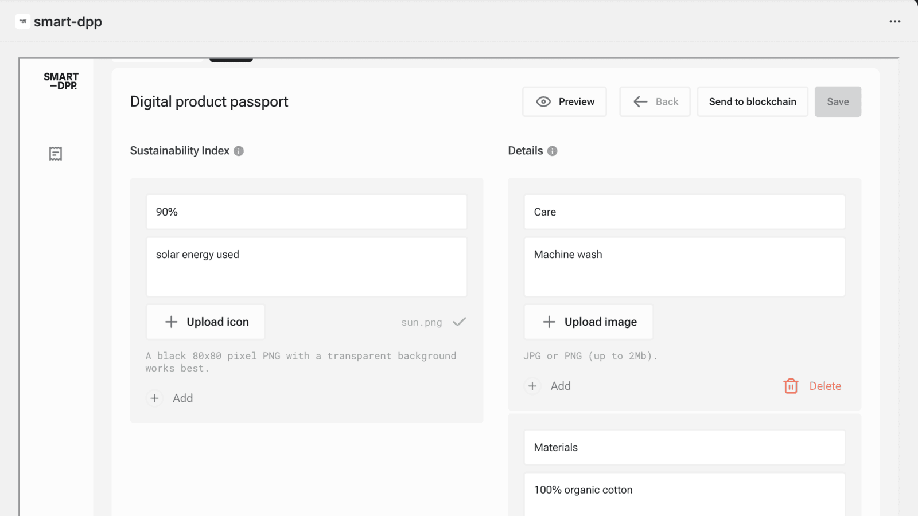Click the Sustainability Index label
Viewport: 918px width, 516px height.
tap(180, 151)
